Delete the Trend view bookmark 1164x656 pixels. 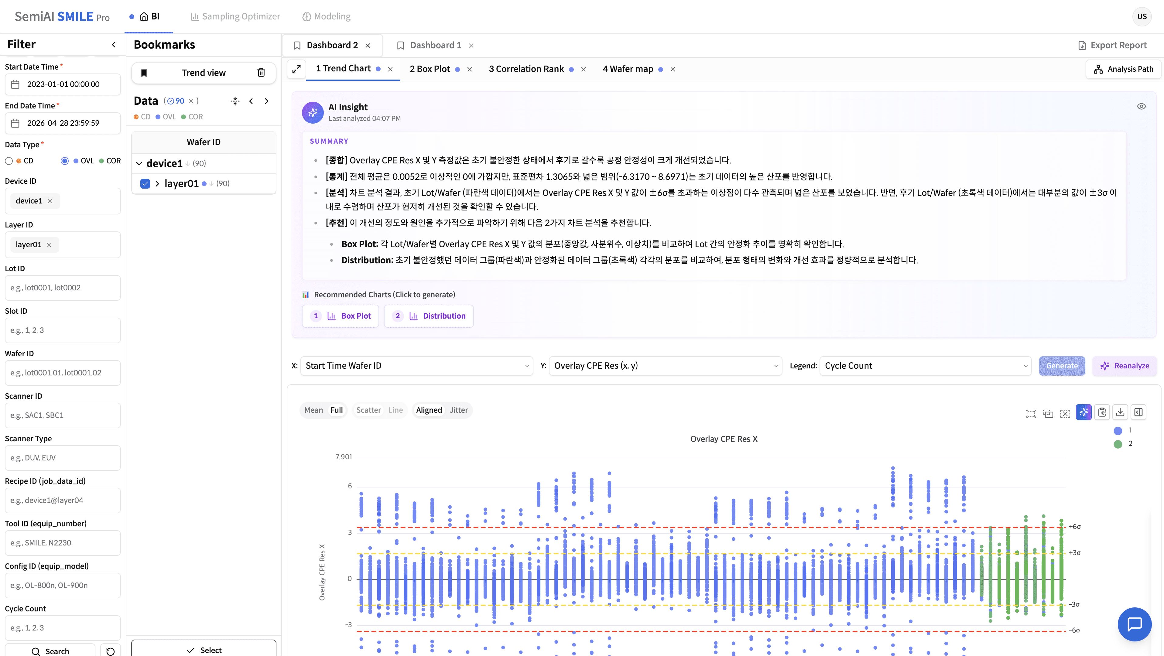coord(261,73)
